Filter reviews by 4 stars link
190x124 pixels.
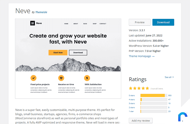coord(131,100)
